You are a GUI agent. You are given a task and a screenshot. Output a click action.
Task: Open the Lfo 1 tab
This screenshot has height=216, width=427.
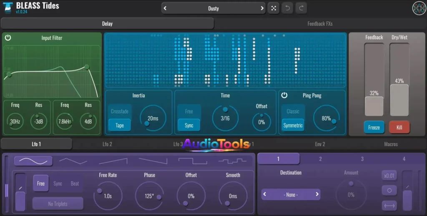(x=37, y=144)
